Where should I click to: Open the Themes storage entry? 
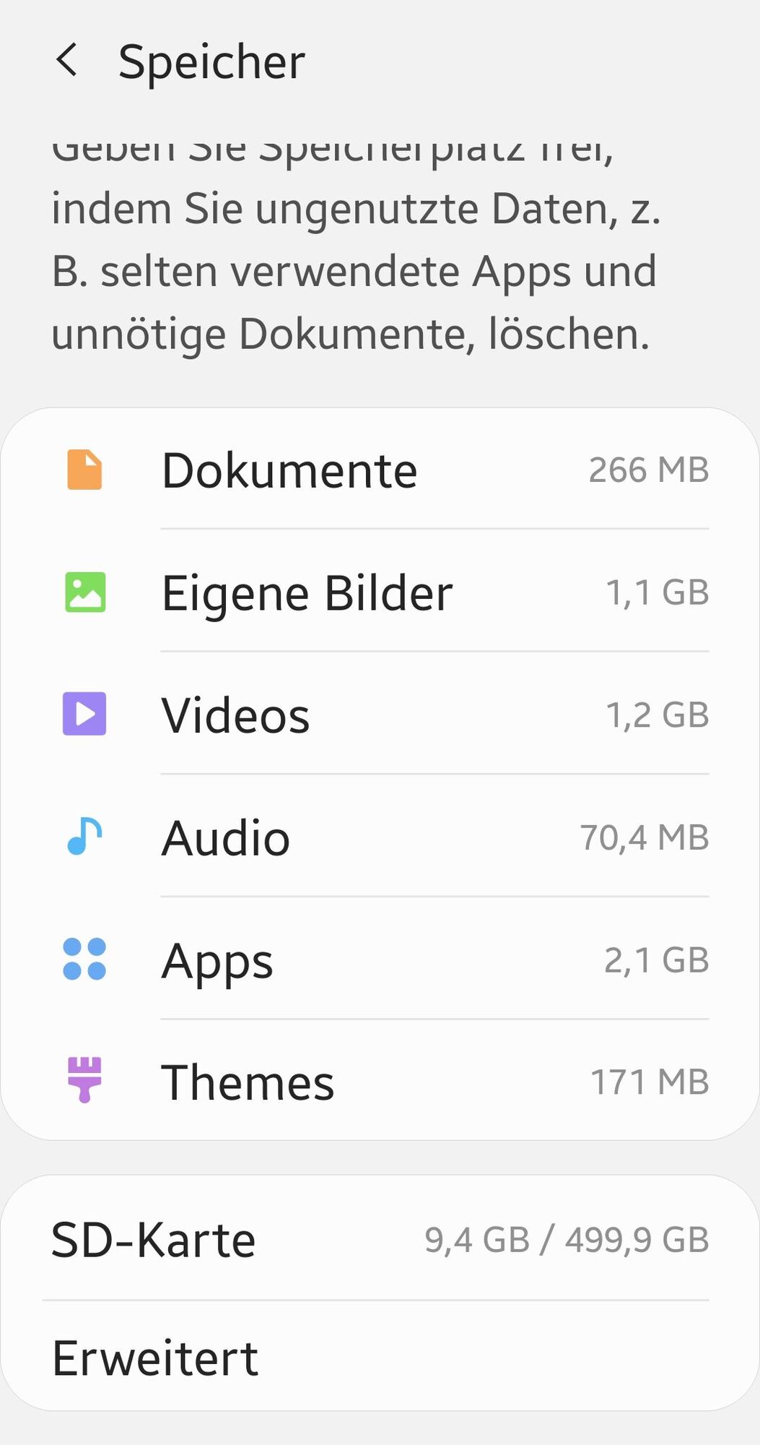point(380,1082)
